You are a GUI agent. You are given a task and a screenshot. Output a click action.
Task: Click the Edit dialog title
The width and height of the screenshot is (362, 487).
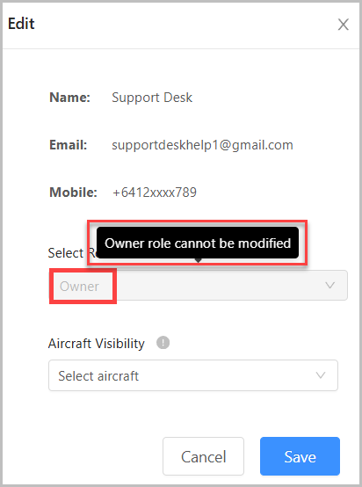pos(21,24)
